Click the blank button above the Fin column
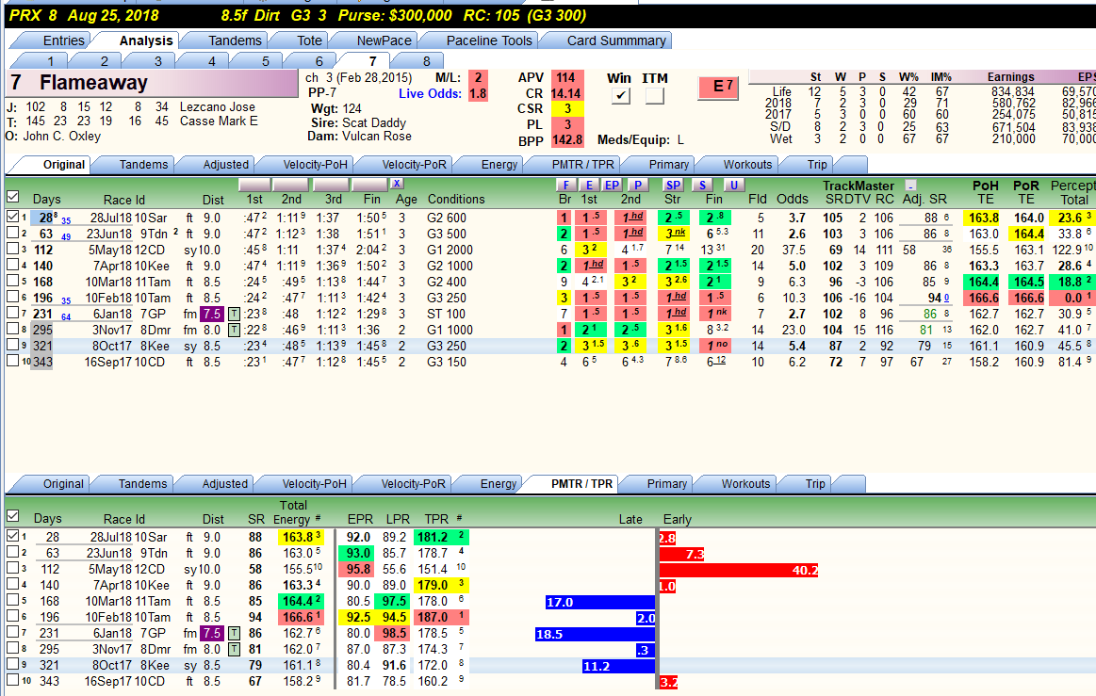 (x=369, y=185)
